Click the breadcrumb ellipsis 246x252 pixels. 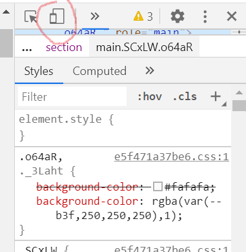click(27, 48)
